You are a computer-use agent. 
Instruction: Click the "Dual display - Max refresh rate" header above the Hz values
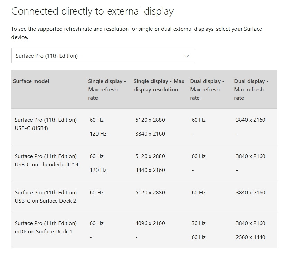click(x=207, y=89)
